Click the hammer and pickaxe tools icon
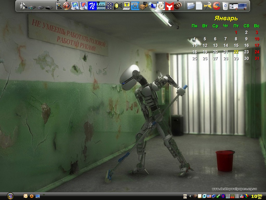This screenshot has width=266, height=200. (208, 6)
